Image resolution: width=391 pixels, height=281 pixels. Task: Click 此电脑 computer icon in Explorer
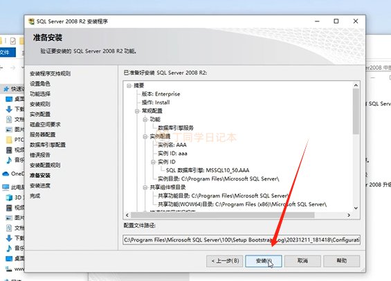6,188
